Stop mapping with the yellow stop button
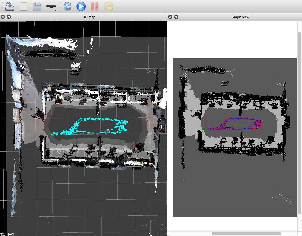The width and height of the screenshot is (302, 236). click(108, 6)
